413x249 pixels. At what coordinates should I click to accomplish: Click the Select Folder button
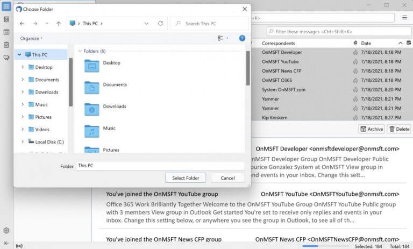click(x=186, y=178)
